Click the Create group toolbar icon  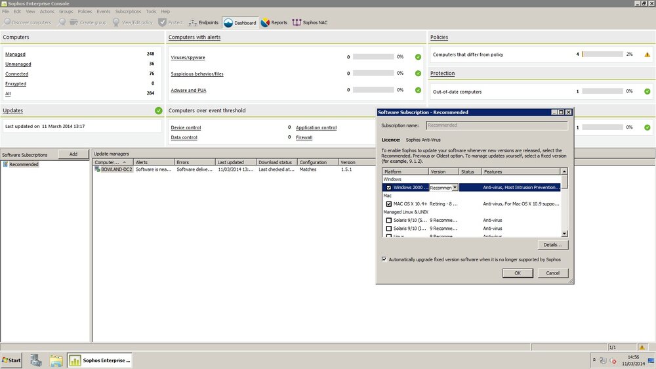coord(73,22)
